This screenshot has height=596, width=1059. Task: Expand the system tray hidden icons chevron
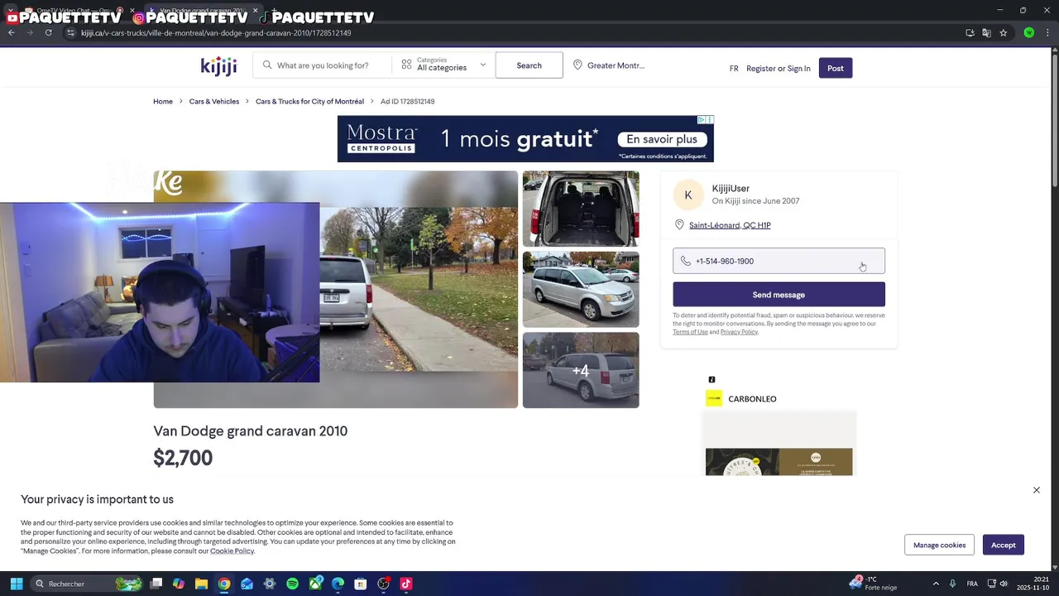point(936,584)
